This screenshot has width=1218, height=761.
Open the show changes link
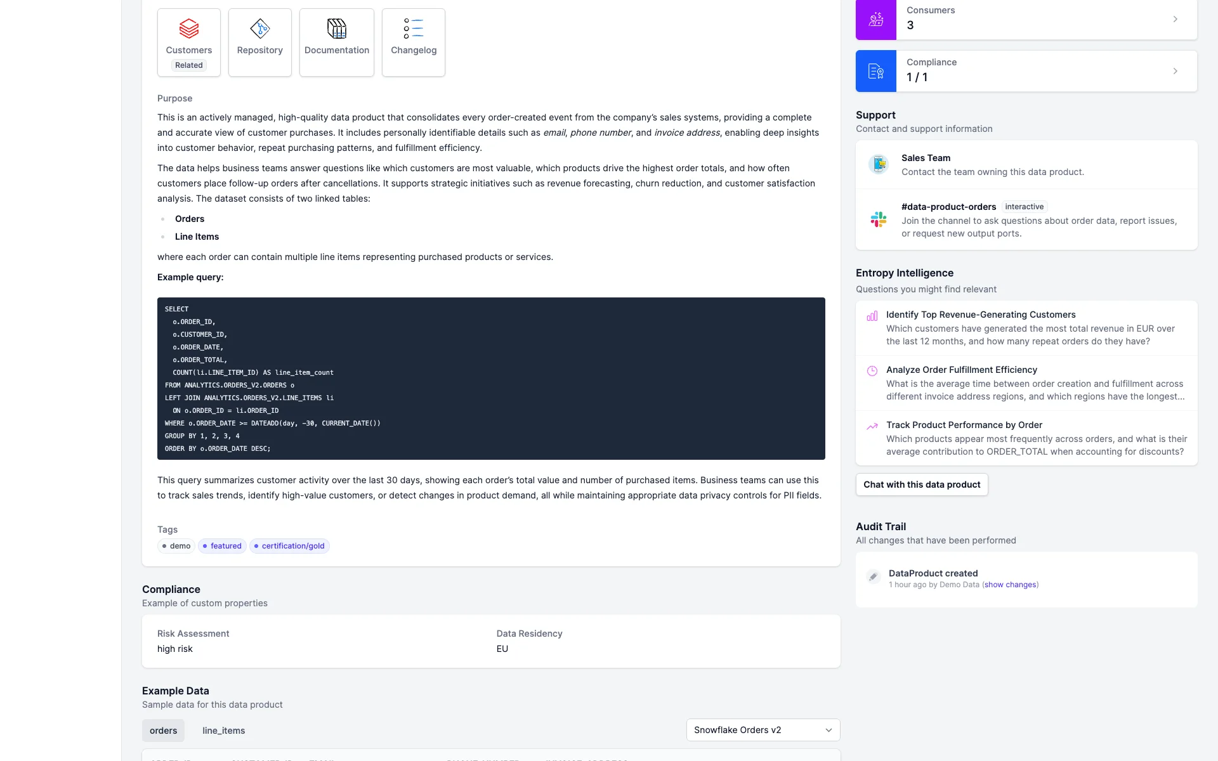[1010, 585]
